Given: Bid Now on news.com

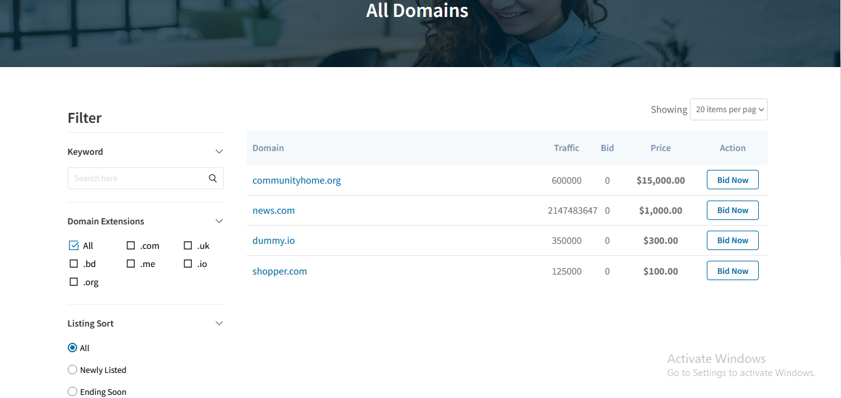Looking at the screenshot, I should point(733,210).
